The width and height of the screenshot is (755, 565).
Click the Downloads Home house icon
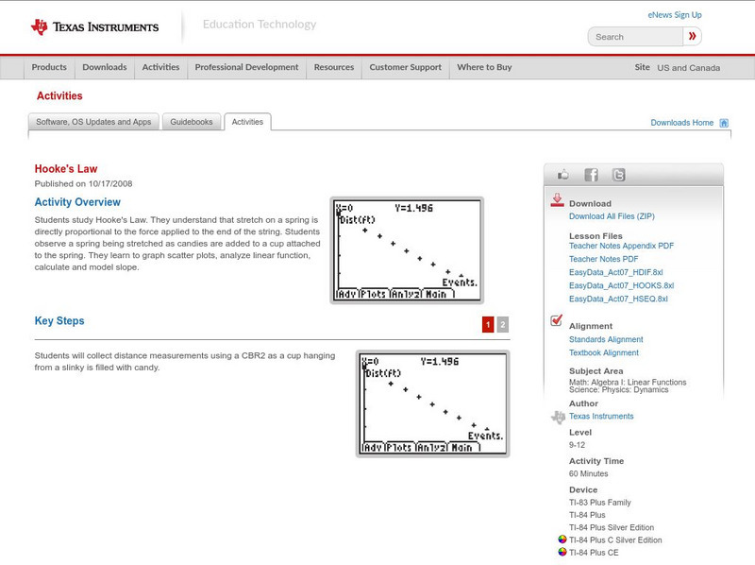[724, 123]
